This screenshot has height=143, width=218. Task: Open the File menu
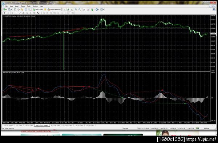(x=7, y=6)
